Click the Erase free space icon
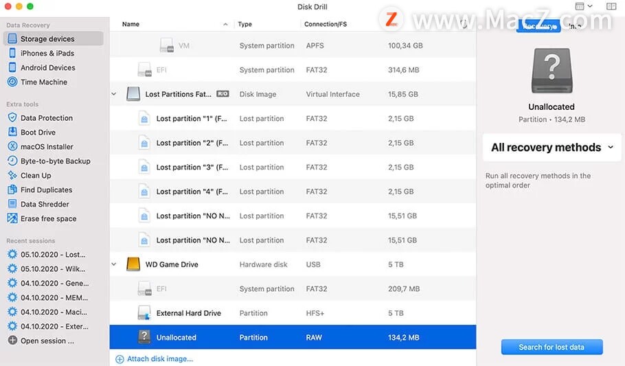This screenshot has width=625, height=366. tap(13, 218)
